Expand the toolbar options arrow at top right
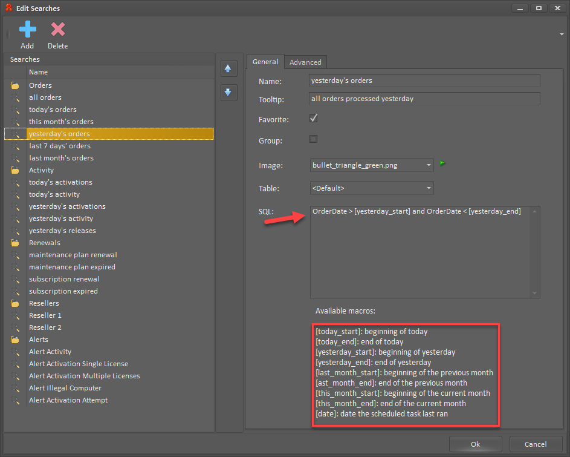570x457 pixels. click(562, 35)
